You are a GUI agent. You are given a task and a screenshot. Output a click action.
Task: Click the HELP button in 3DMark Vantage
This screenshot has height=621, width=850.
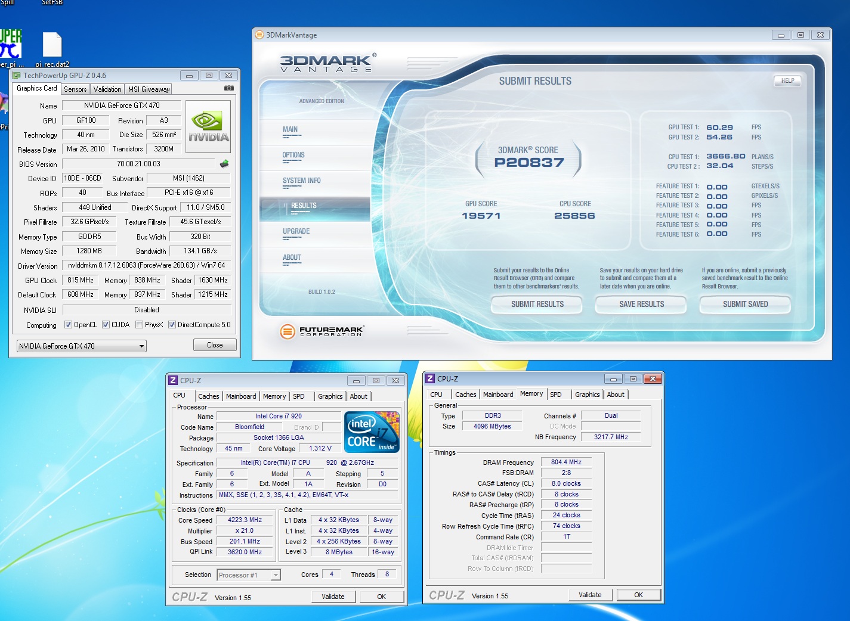tap(787, 80)
